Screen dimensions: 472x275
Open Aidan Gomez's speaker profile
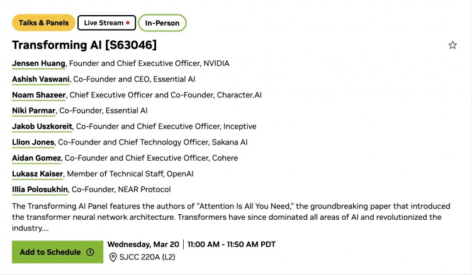tap(37, 158)
